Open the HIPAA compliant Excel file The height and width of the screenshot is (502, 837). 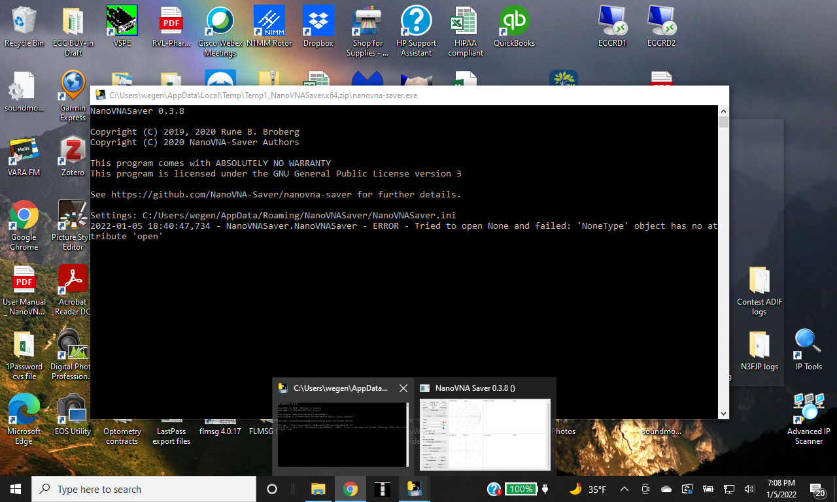pyautogui.click(x=466, y=31)
